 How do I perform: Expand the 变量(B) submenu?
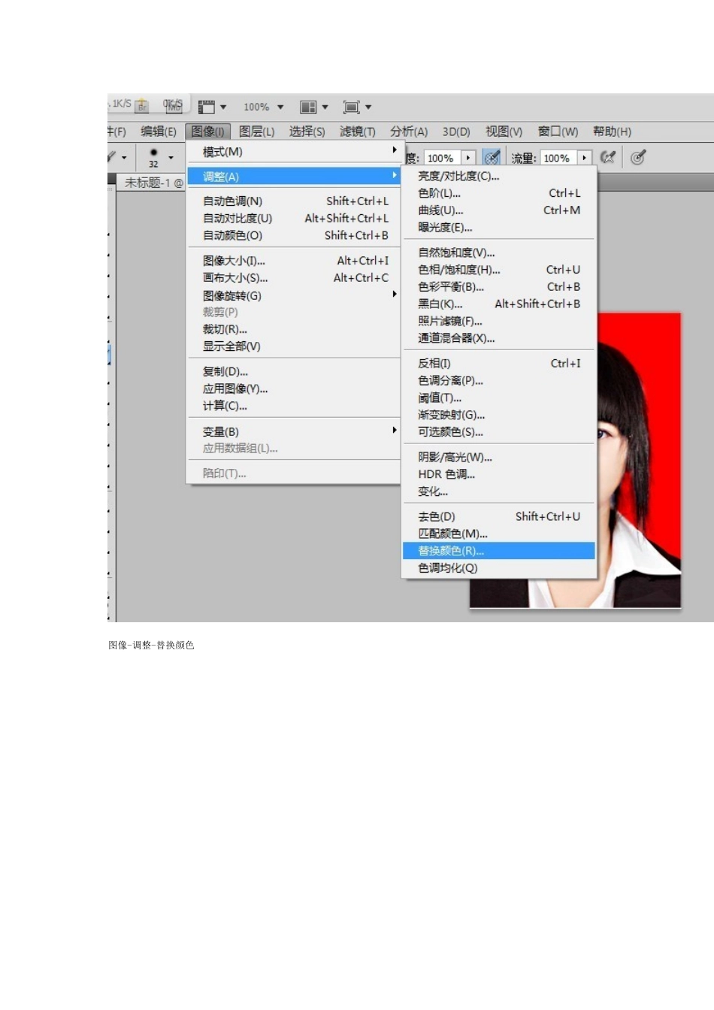(x=294, y=431)
